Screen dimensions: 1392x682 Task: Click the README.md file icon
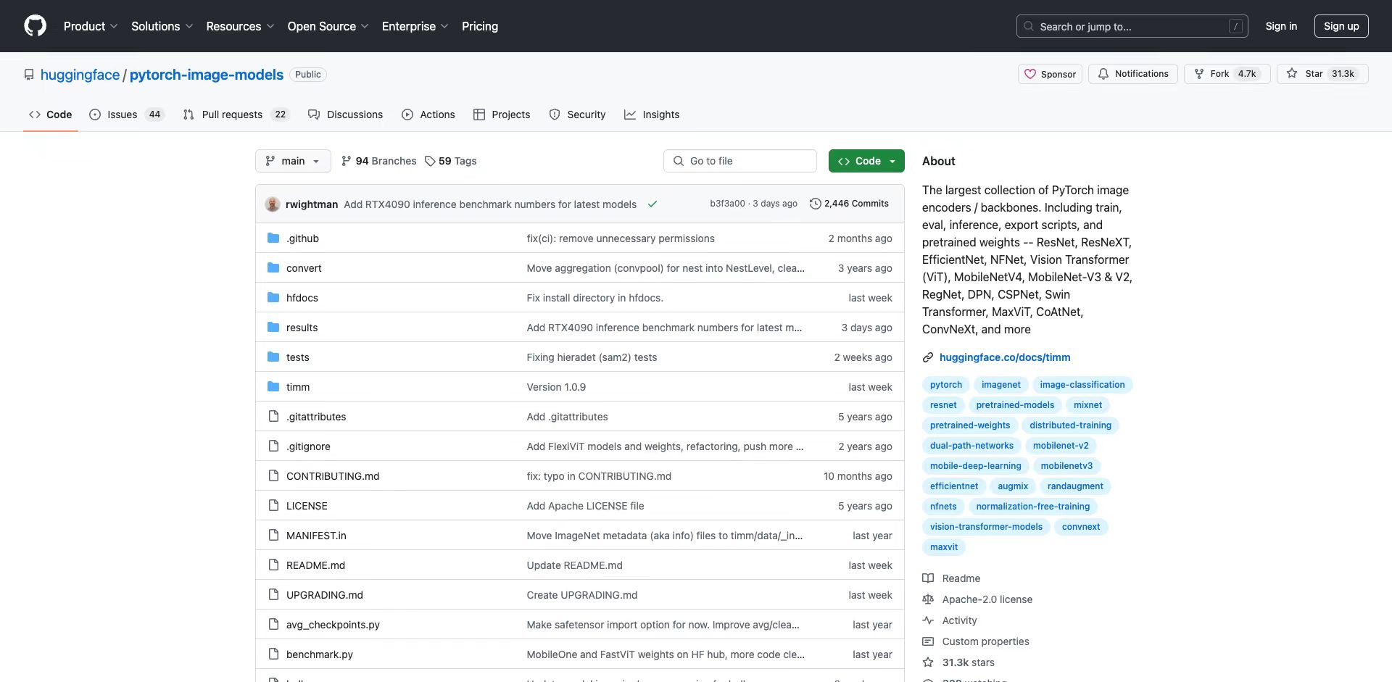(273, 565)
